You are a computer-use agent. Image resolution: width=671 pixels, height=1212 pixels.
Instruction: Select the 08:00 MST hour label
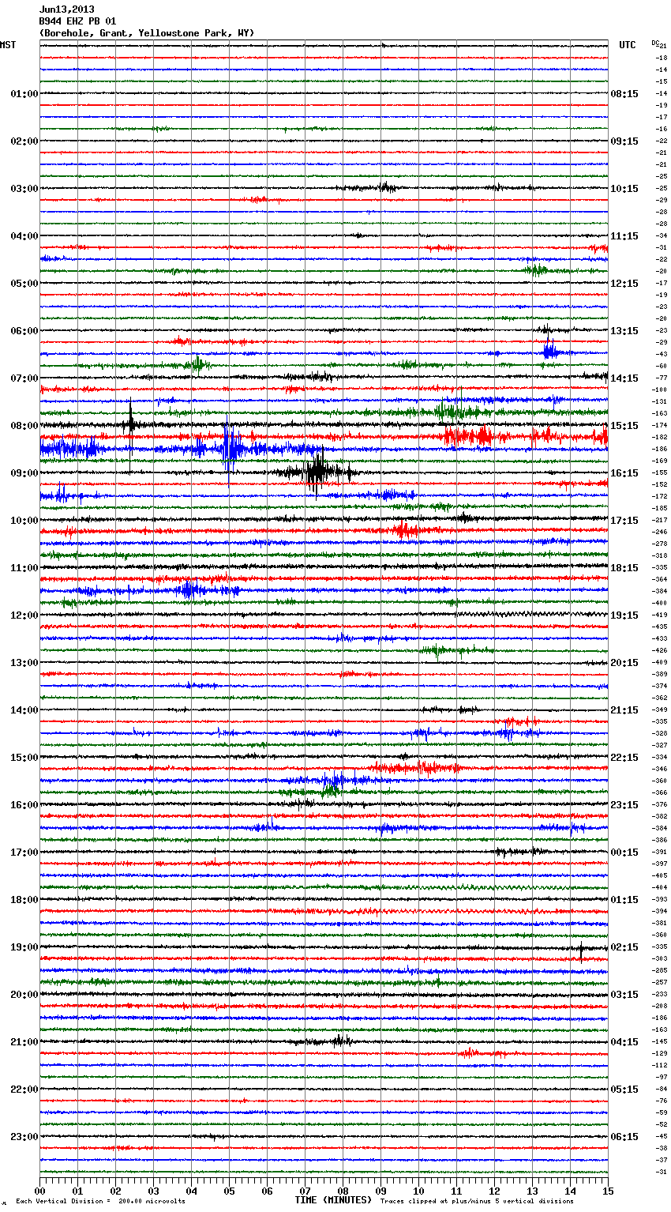[x=24, y=426]
